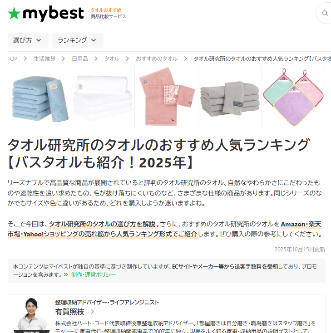Click the double-arrow icon before 制作・運営ポリシー
Viewport: 331px width, 333px height.
(66, 274)
